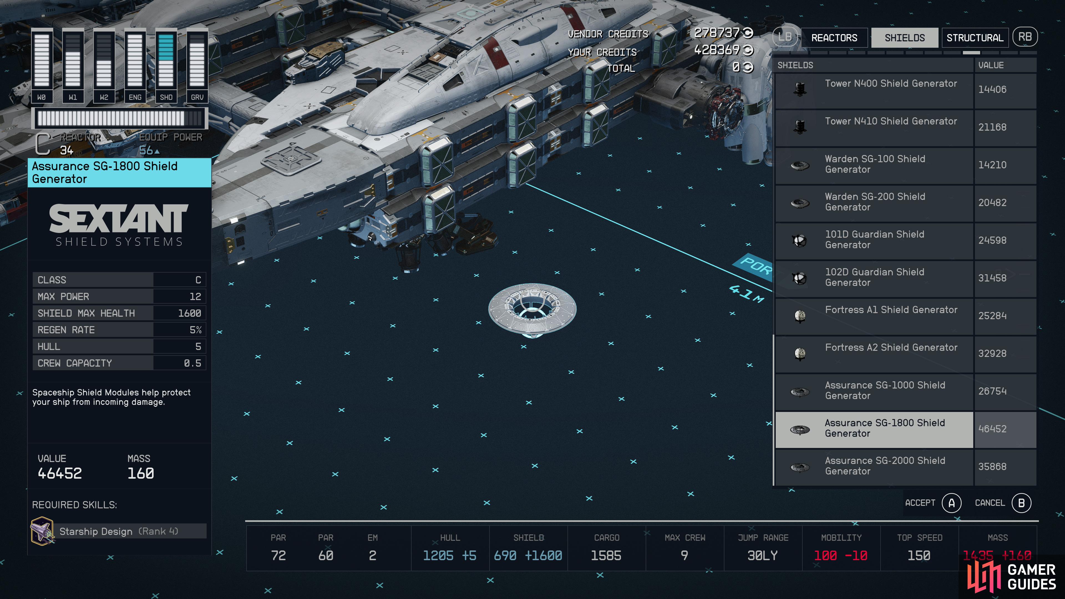
Task: Click the REGEN RATE stat row
Action: [x=119, y=330]
